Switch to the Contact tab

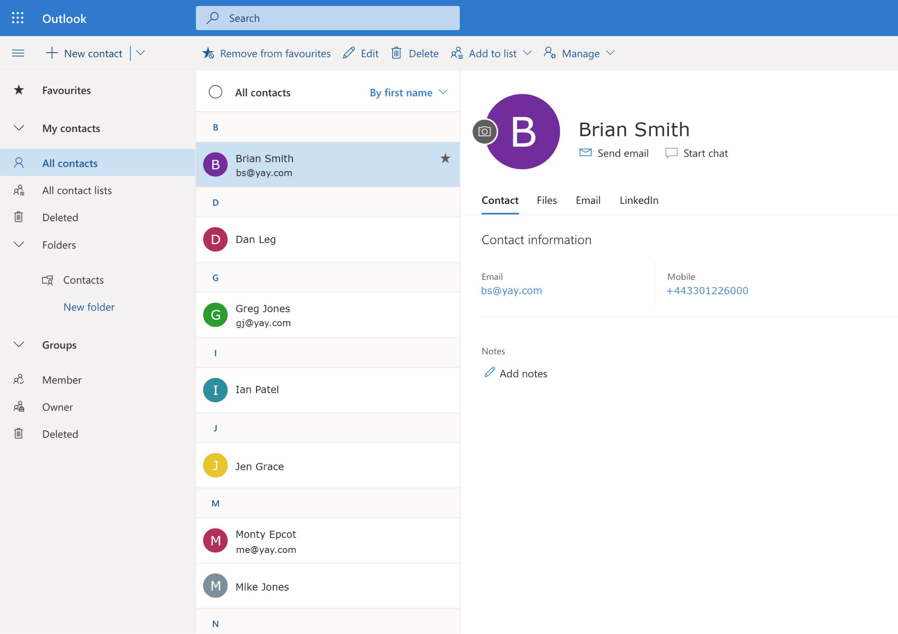point(500,200)
